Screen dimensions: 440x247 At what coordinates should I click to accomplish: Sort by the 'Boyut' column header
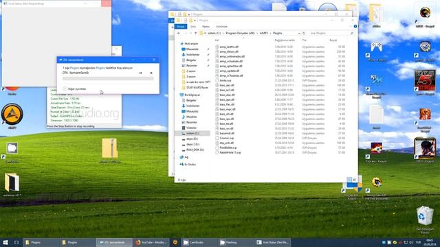coord(333,40)
